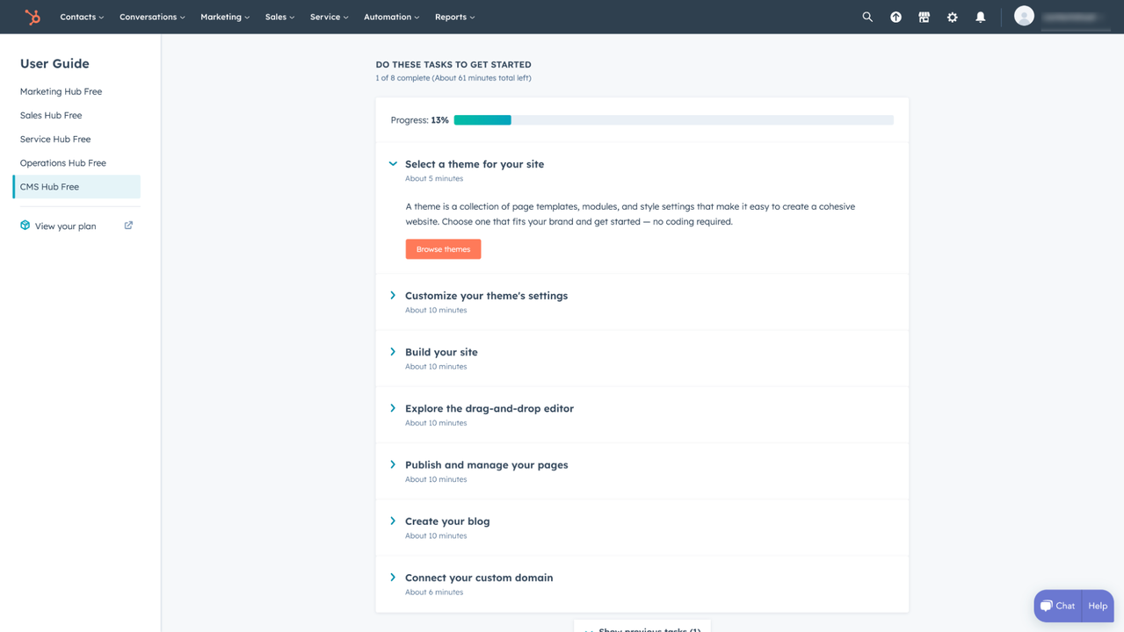The image size is (1124, 632).
Task: Show previous tasks at the bottom
Action: 642,628
